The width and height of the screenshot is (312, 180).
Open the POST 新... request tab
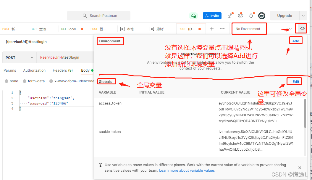point(14,29)
